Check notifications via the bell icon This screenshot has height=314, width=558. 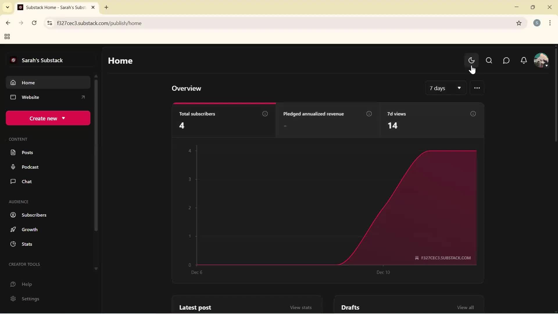pyautogui.click(x=524, y=60)
